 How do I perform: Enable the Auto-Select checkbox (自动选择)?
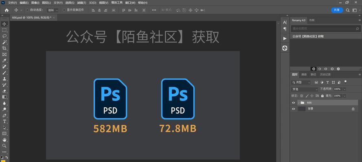pyautogui.click(x=27, y=10)
